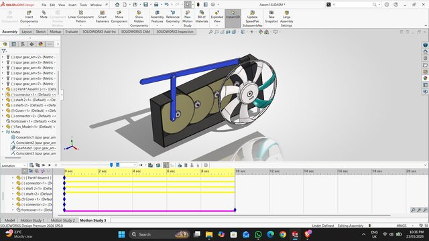
Task: Open the File menu
Action: [x=44, y=5]
